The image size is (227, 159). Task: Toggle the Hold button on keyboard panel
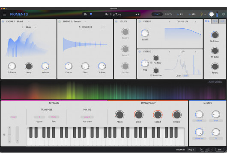(x=13, y=117)
